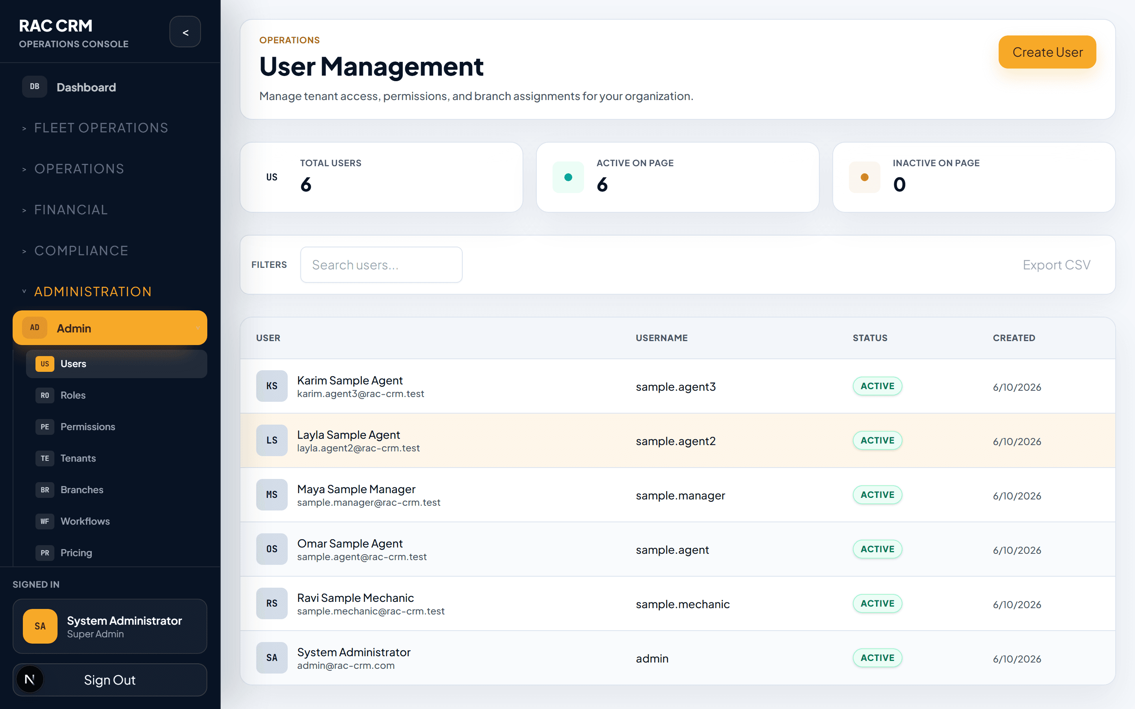This screenshot has width=1135, height=709.
Task: Click the DB Dashboard icon
Action: [35, 87]
